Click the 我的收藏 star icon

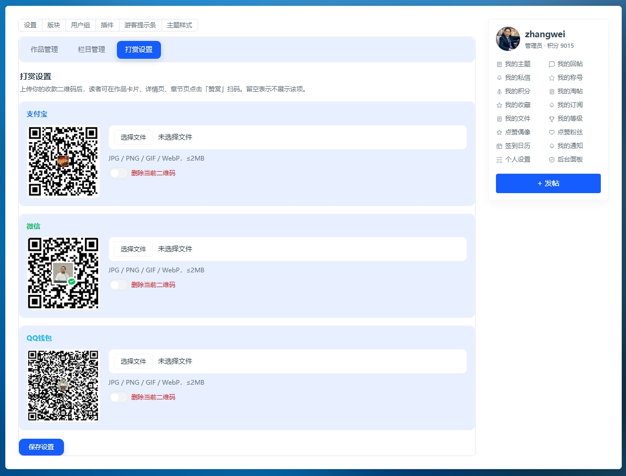(499, 105)
